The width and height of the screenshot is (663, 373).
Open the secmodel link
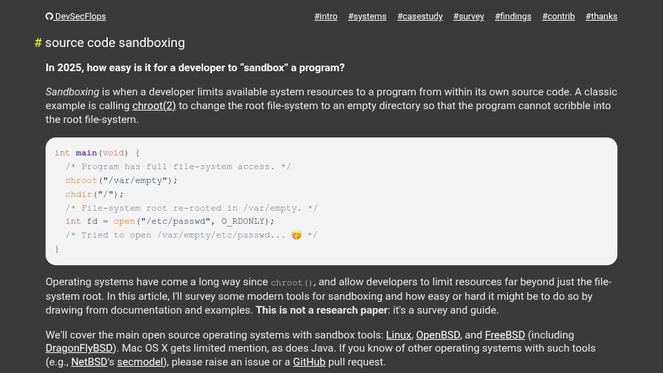140,362
